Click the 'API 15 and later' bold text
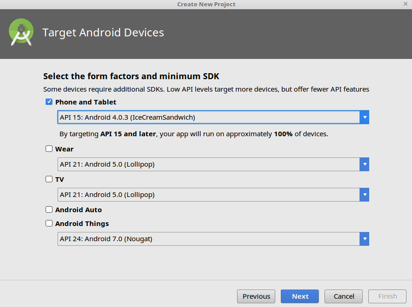 coord(128,134)
